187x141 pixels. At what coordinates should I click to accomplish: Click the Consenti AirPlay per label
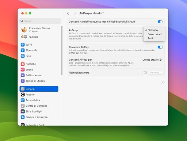(80, 60)
